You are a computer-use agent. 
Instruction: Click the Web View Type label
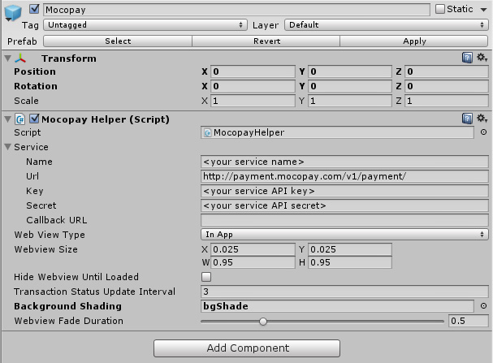pos(50,235)
